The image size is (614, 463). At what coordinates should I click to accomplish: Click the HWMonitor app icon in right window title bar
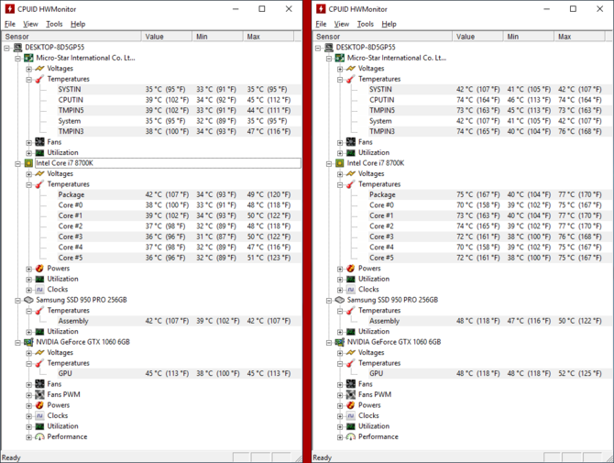click(321, 8)
